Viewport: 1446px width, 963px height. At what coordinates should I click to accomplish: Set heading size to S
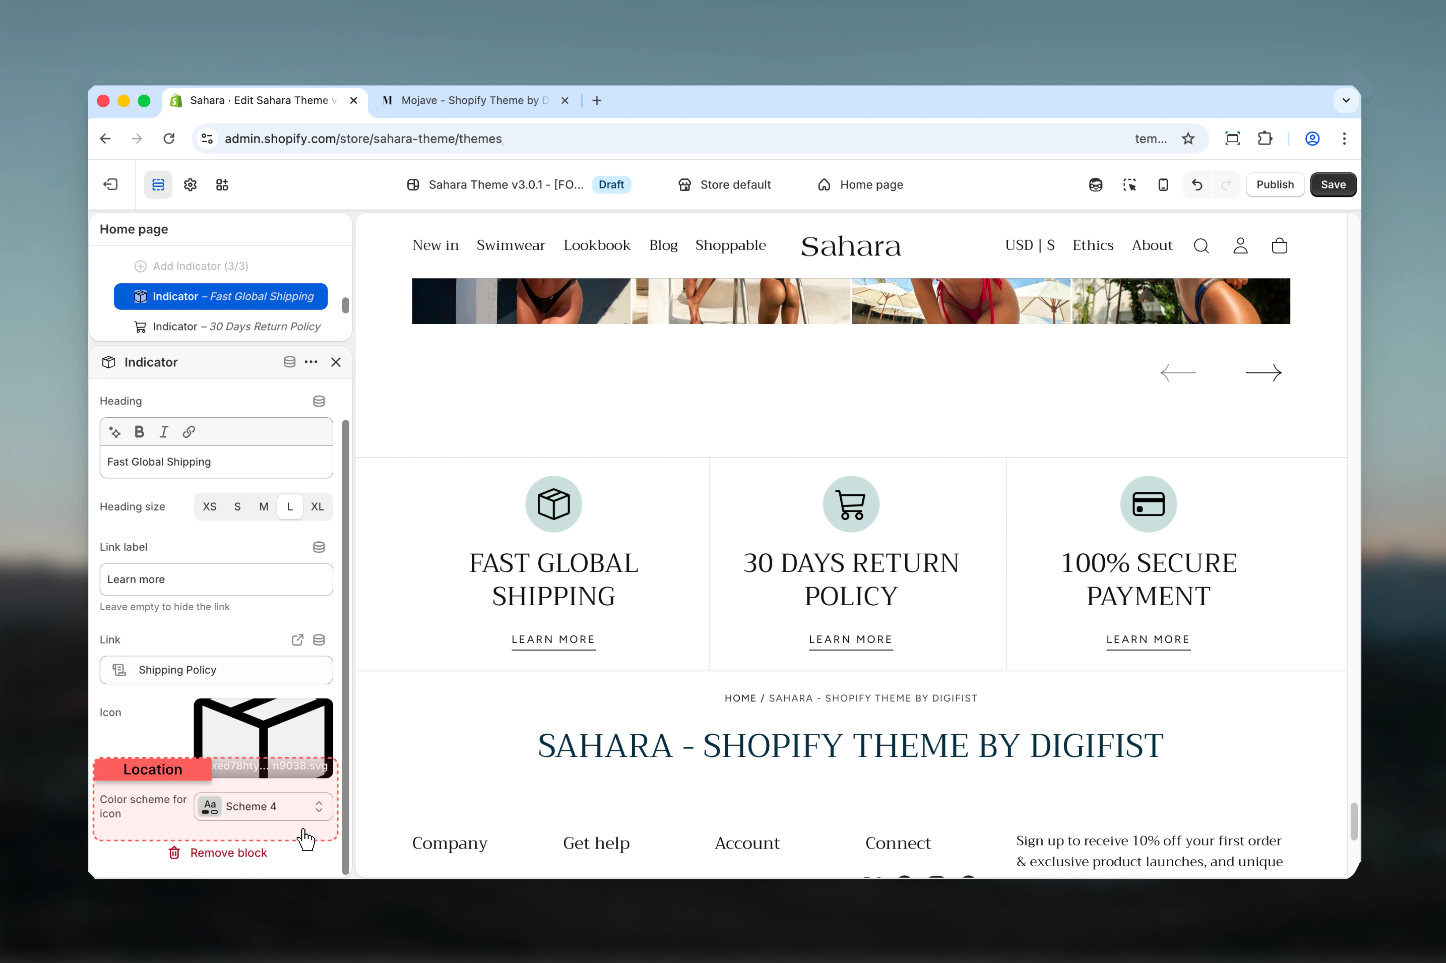pos(237,507)
